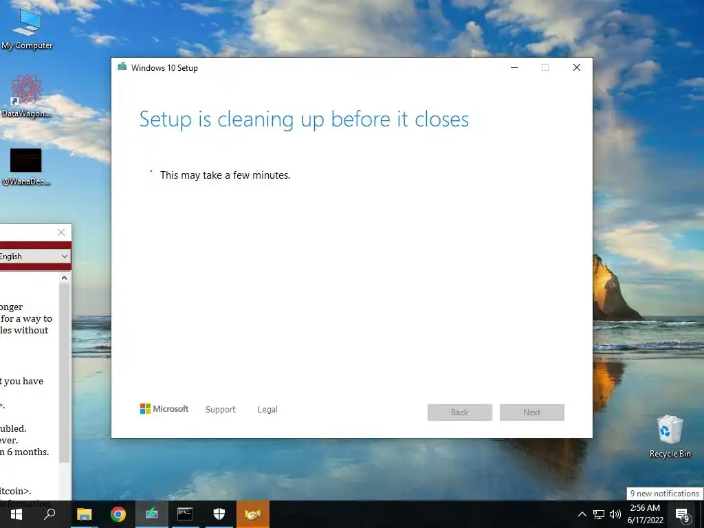The height and width of the screenshot is (528, 704).
Task: Click the ransom note scrollbar thumb
Action: click(64, 373)
